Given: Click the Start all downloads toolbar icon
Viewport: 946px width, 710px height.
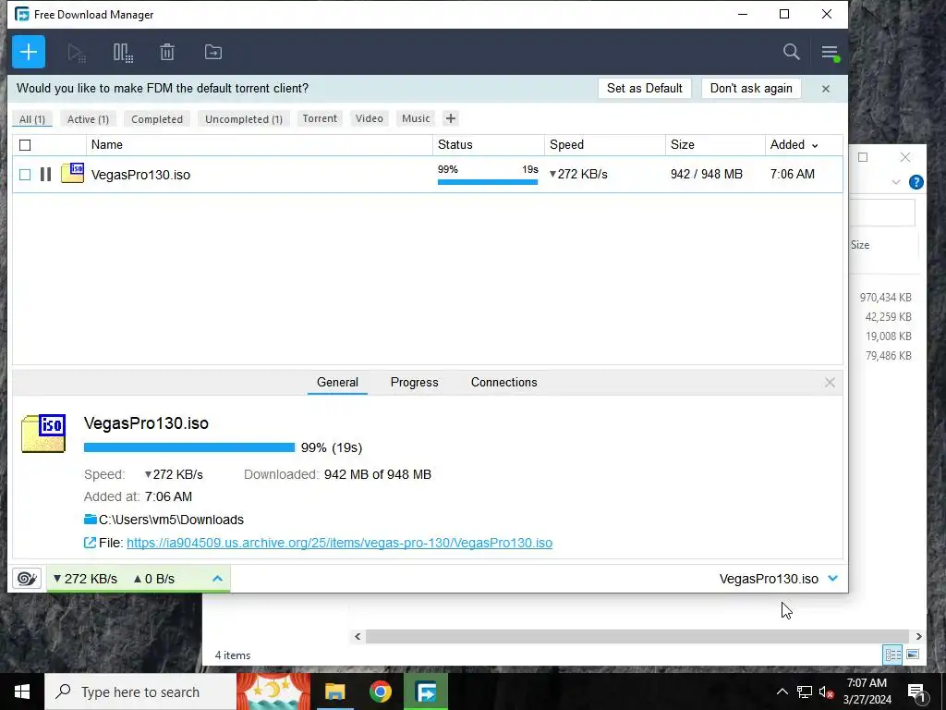Looking at the screenshot, I should point(77,53).
